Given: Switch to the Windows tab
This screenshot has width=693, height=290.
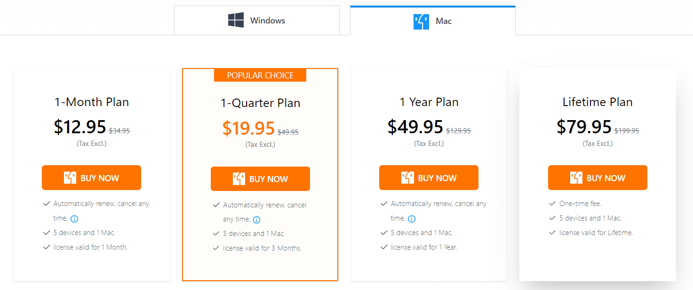Looking at the screenshot, I should 256,21.
